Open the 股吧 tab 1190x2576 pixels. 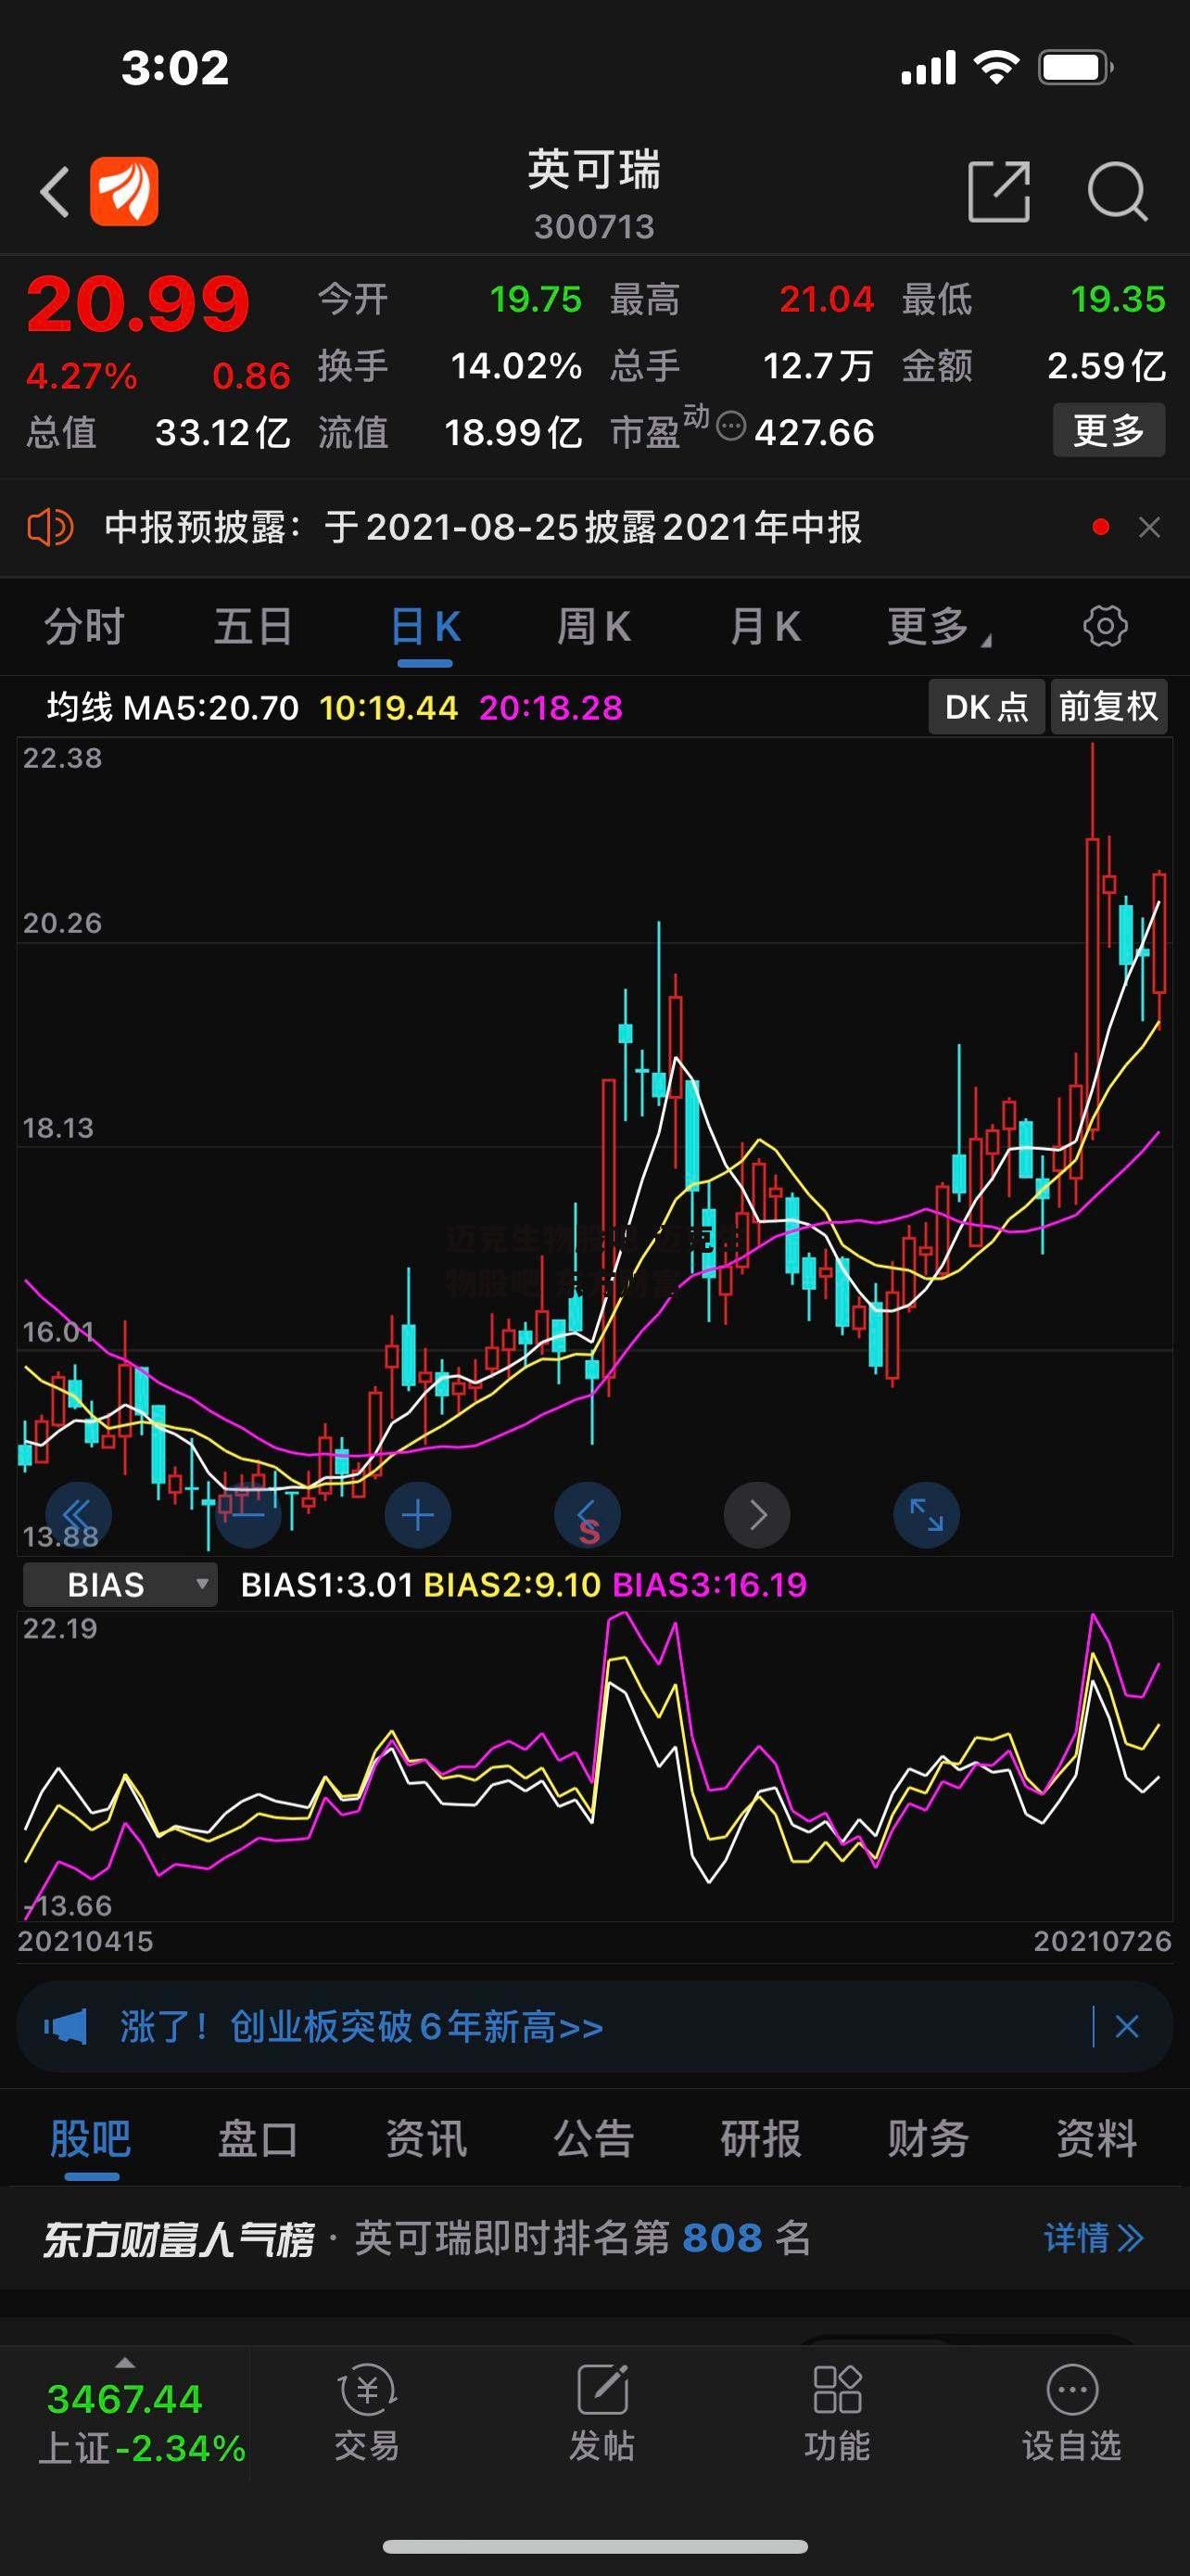click(x=91, y=2141)
